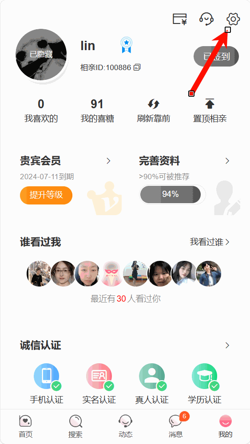Open 实名认证 ID card icon
Image resolution: width=250 pixels, height=444 pixels.
(x=99, y=376)
